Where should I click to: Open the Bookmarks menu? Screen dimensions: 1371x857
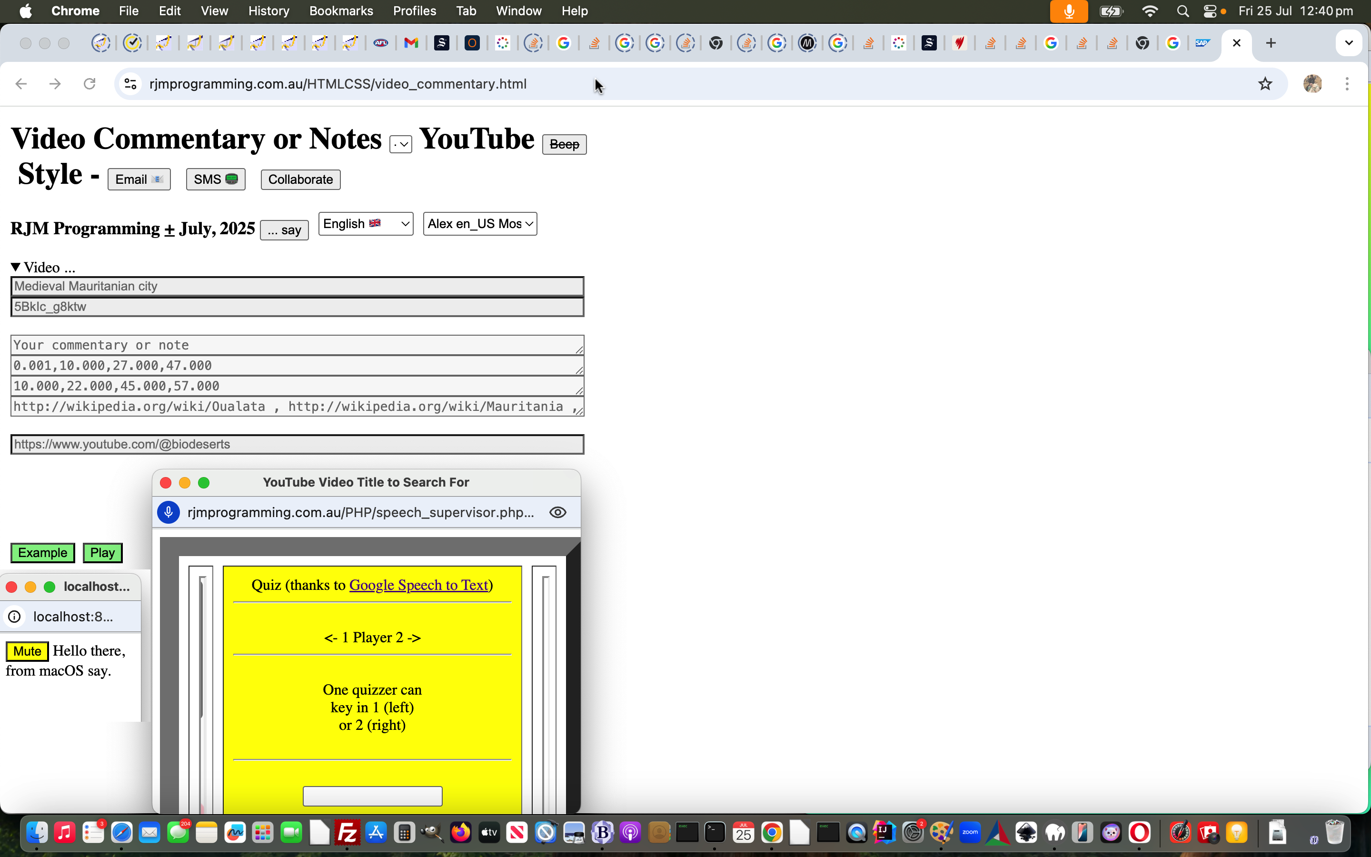point(341,11)
